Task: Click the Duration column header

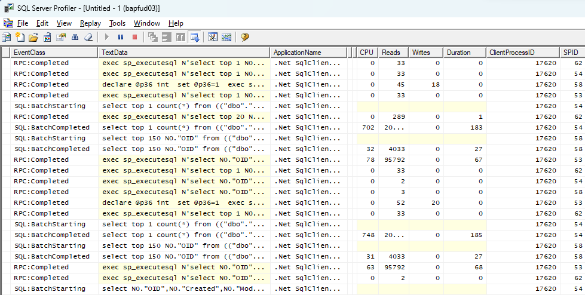Action: [x=464, y=53]
